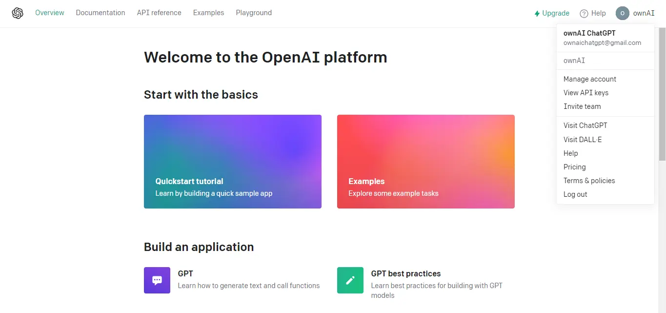Click 'Learn by building a quick sample app'
This screenshot has height=313, width=666.
(214, 193)
